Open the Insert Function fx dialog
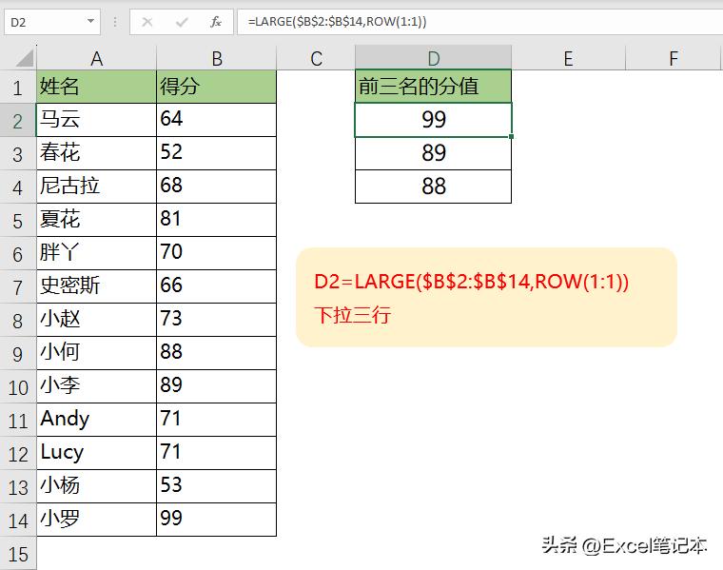The width and height of the screenshot is (723, 570). pyautogui.click(x=215, y=22)
